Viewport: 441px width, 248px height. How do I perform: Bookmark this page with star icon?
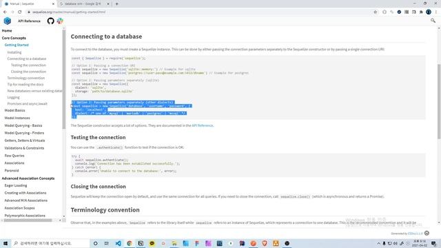point(375,12)
